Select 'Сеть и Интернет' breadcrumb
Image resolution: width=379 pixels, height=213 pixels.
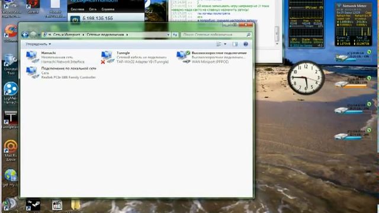(66, 35)
